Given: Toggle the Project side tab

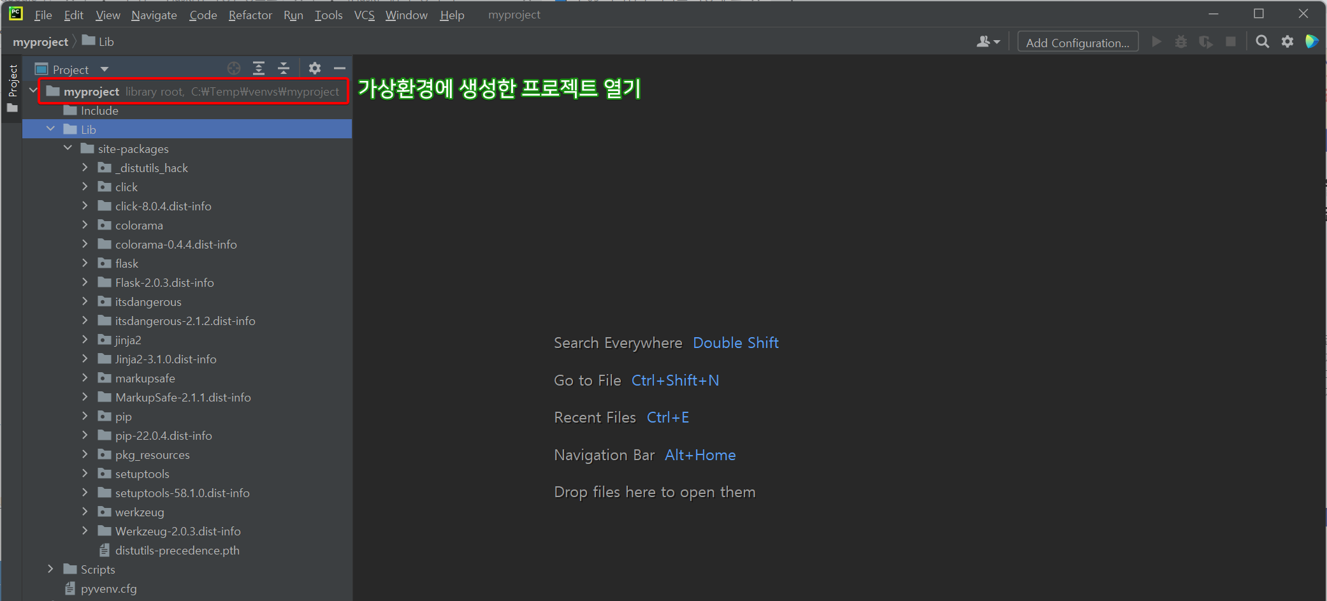Looking at the screenshot, I should point(12,88).
